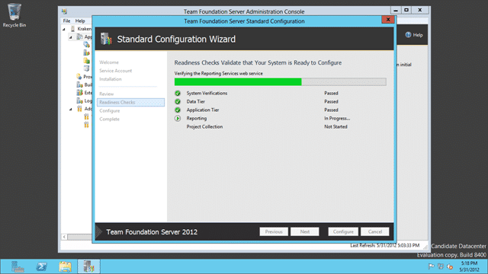The width and height of the screenshot is (488, 274).
Task: Click the taskbar clock showing 5:18 PM
Action: (x=470, y=266)
